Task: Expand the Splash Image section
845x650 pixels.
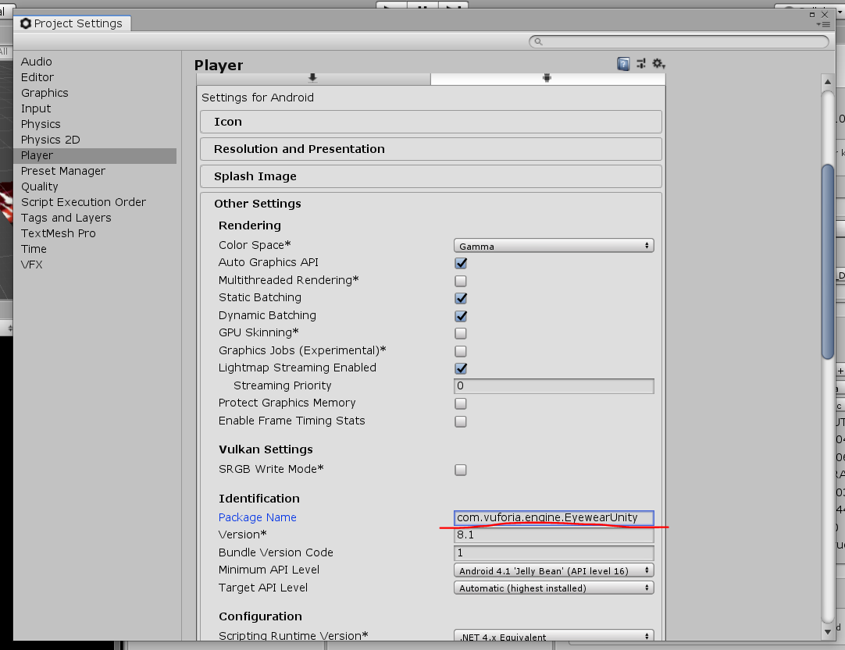Action: click(430, 176)
